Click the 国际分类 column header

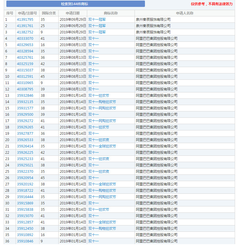click(x=49, y=13)
